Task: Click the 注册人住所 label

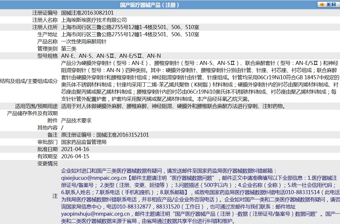Action: click(x=45, y=27)
